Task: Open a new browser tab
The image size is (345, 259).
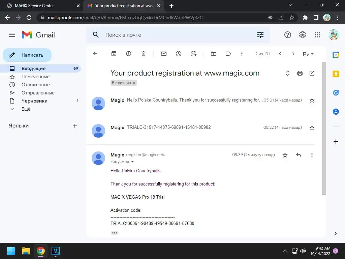Action: tap(171, 6)
